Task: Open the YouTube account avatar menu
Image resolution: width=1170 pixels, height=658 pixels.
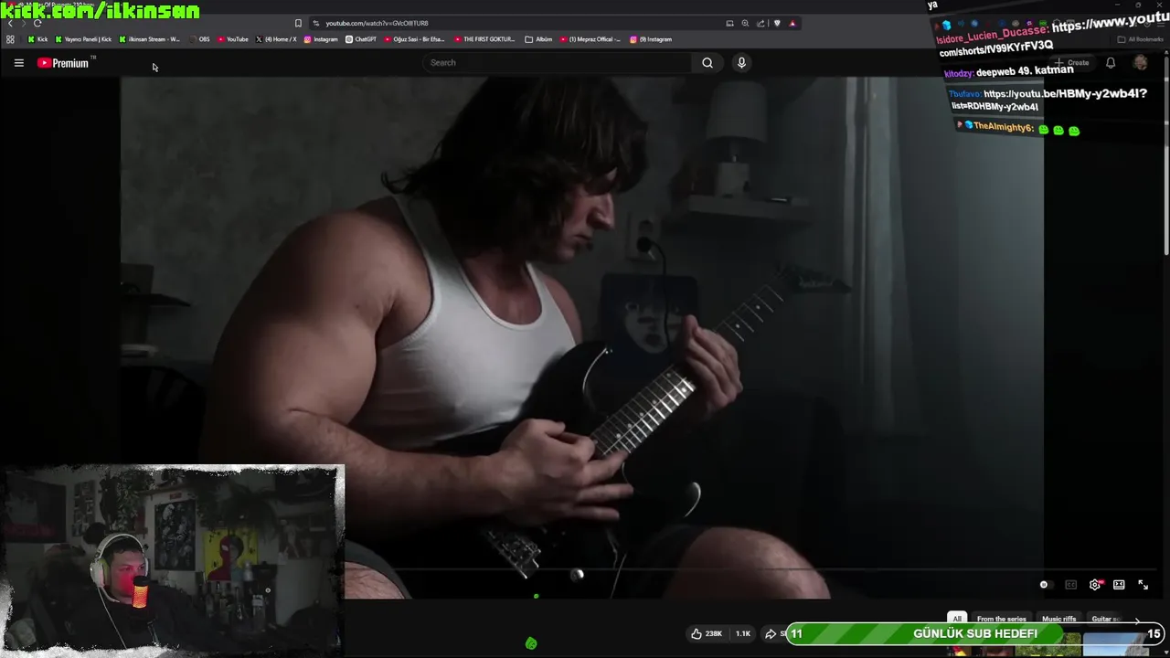Action: pyautogui.click(x=1140, y=63)
